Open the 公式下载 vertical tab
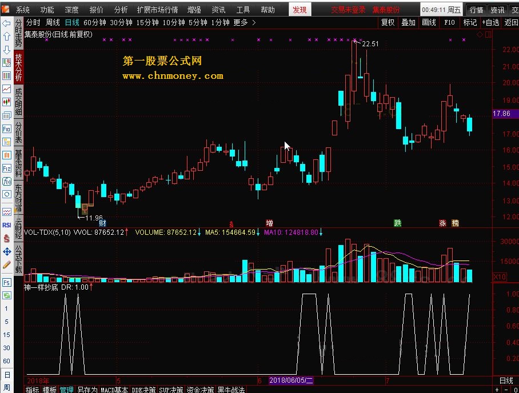519x393 pixels. (18, 259)
